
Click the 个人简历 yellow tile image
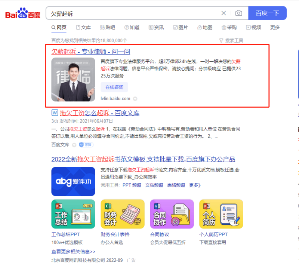pos(221,214)
